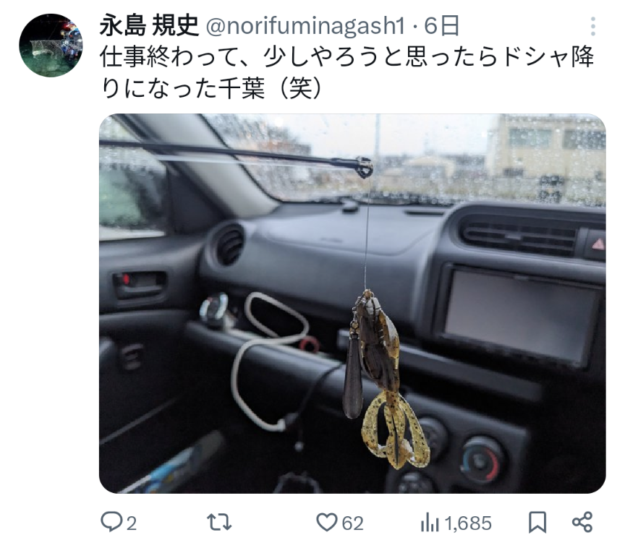Click the 1,685 view count

coord(468,523)
